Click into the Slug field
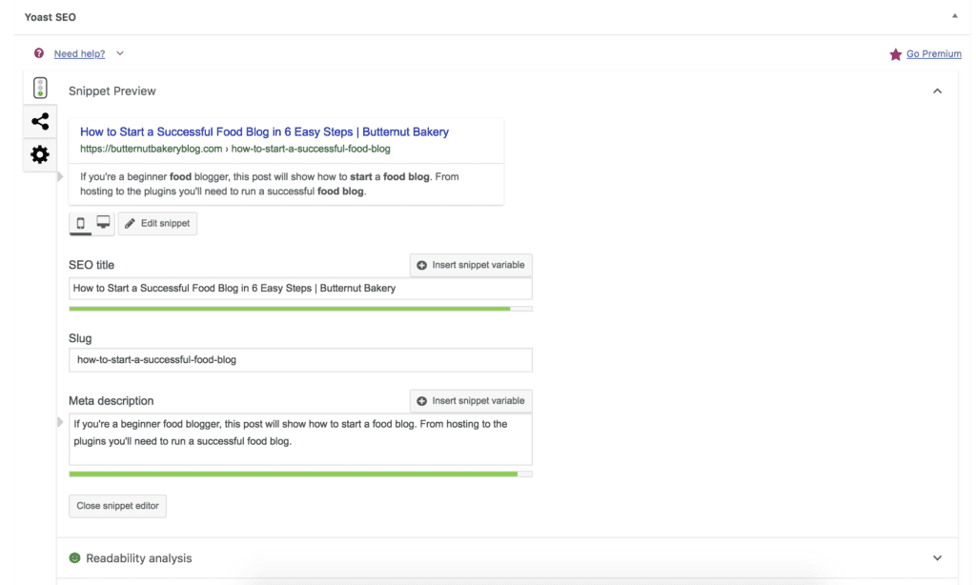 [x=300, y=360]
